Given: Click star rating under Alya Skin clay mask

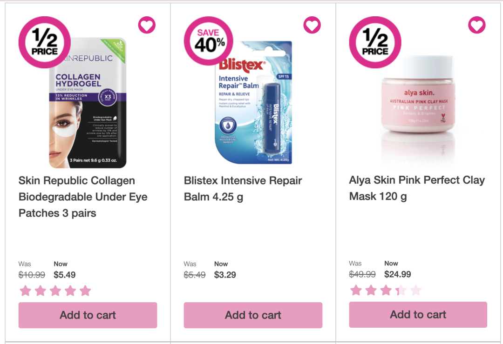Looking at the screenshot, I should (x=386, y=290).
